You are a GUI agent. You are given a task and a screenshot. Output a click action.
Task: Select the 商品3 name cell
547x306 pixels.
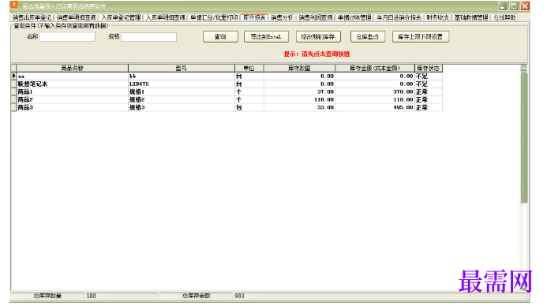point(73,108)
